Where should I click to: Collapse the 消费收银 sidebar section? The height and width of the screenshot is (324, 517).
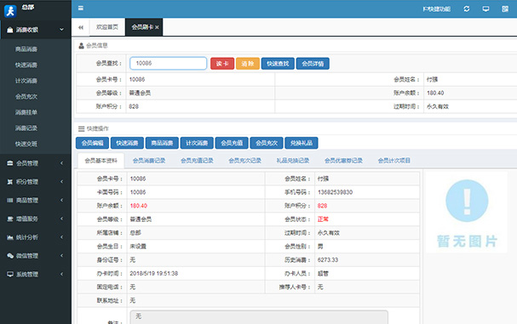click(36, 30)
